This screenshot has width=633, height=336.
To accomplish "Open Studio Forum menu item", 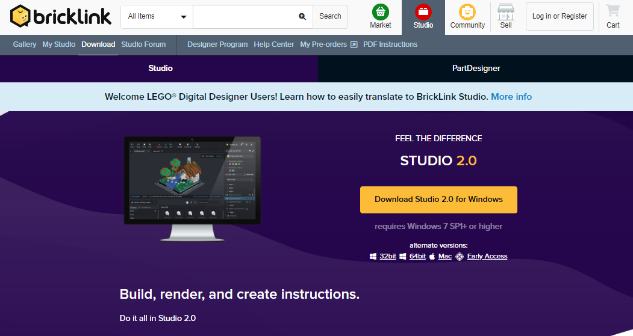I will coord(143,44).
